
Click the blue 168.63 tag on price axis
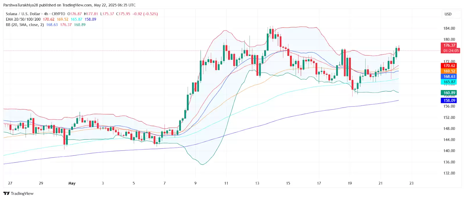click(x=449, y=77)
